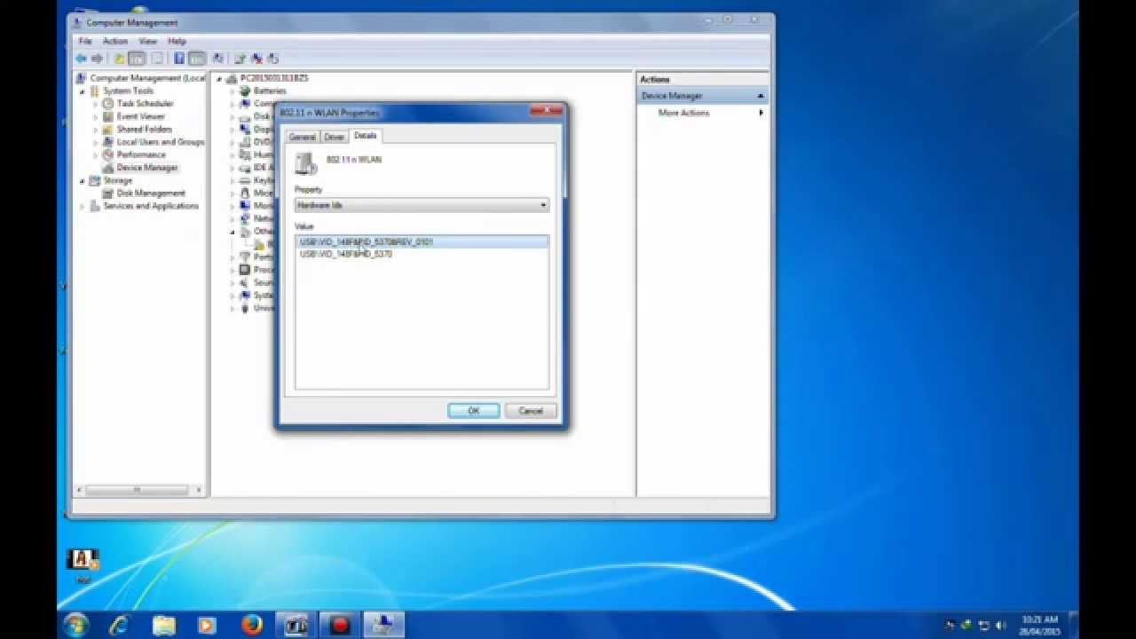The image size is (1136, 639).
Task: Click the Up one level folder icon
Action: click(x=119, y=59)
